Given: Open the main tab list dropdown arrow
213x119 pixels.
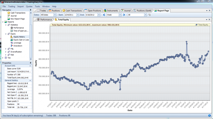Looking at the screenshot, I should pos(207,11).
